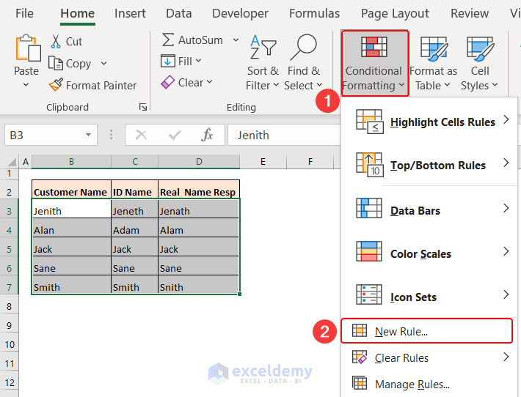Screen dimensions: 521x397
Task: Click the Name Box showing B3
Action: (51, 135)
